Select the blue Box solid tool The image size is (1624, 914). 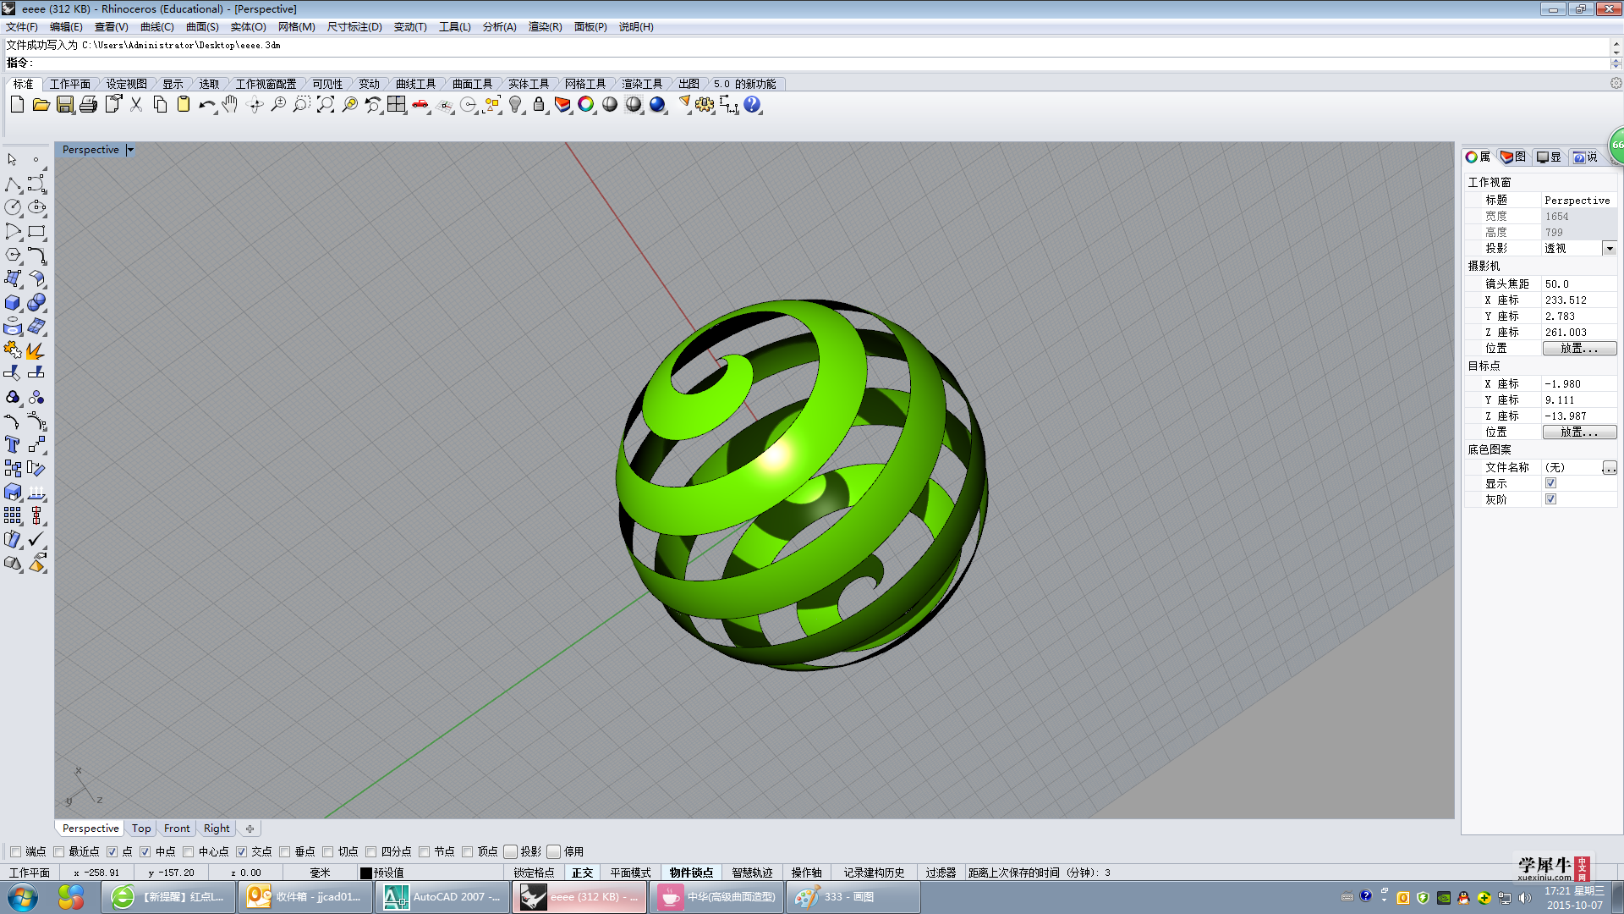click(x=13, y=302)
